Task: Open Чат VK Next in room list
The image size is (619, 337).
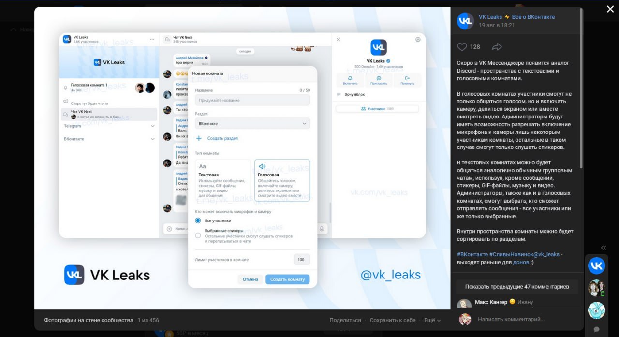Action: click(109, 114)
